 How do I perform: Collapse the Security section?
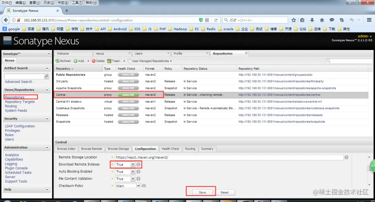click(47, 119)
